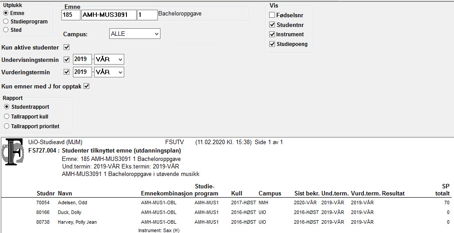Open the Vurderingstermin semester dropdown
Image resolution: width=454 pixels, height=233 pixels.
[x=109, y=72]
